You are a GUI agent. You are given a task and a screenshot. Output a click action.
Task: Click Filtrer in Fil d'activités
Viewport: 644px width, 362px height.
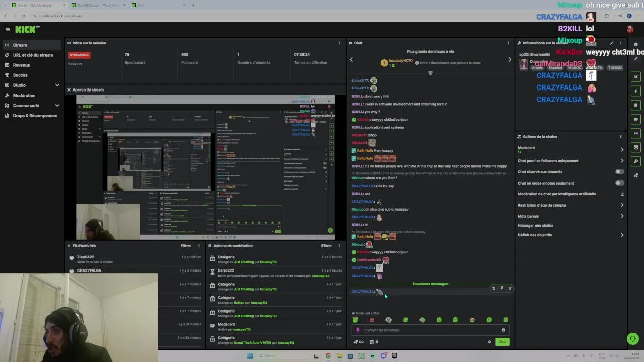tap(186, 246)
